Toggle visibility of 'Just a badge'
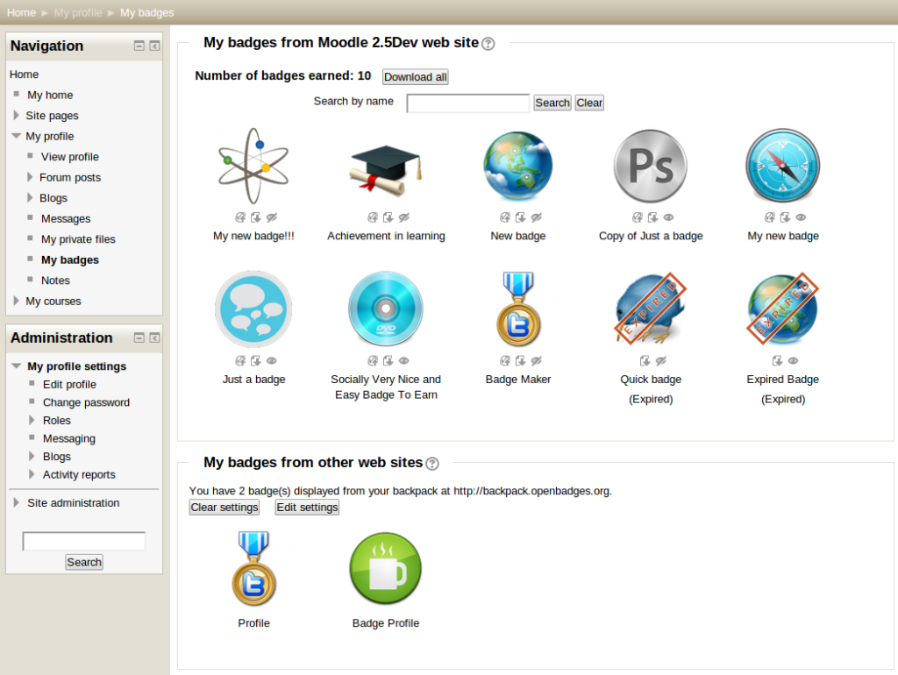 point(272,360)
